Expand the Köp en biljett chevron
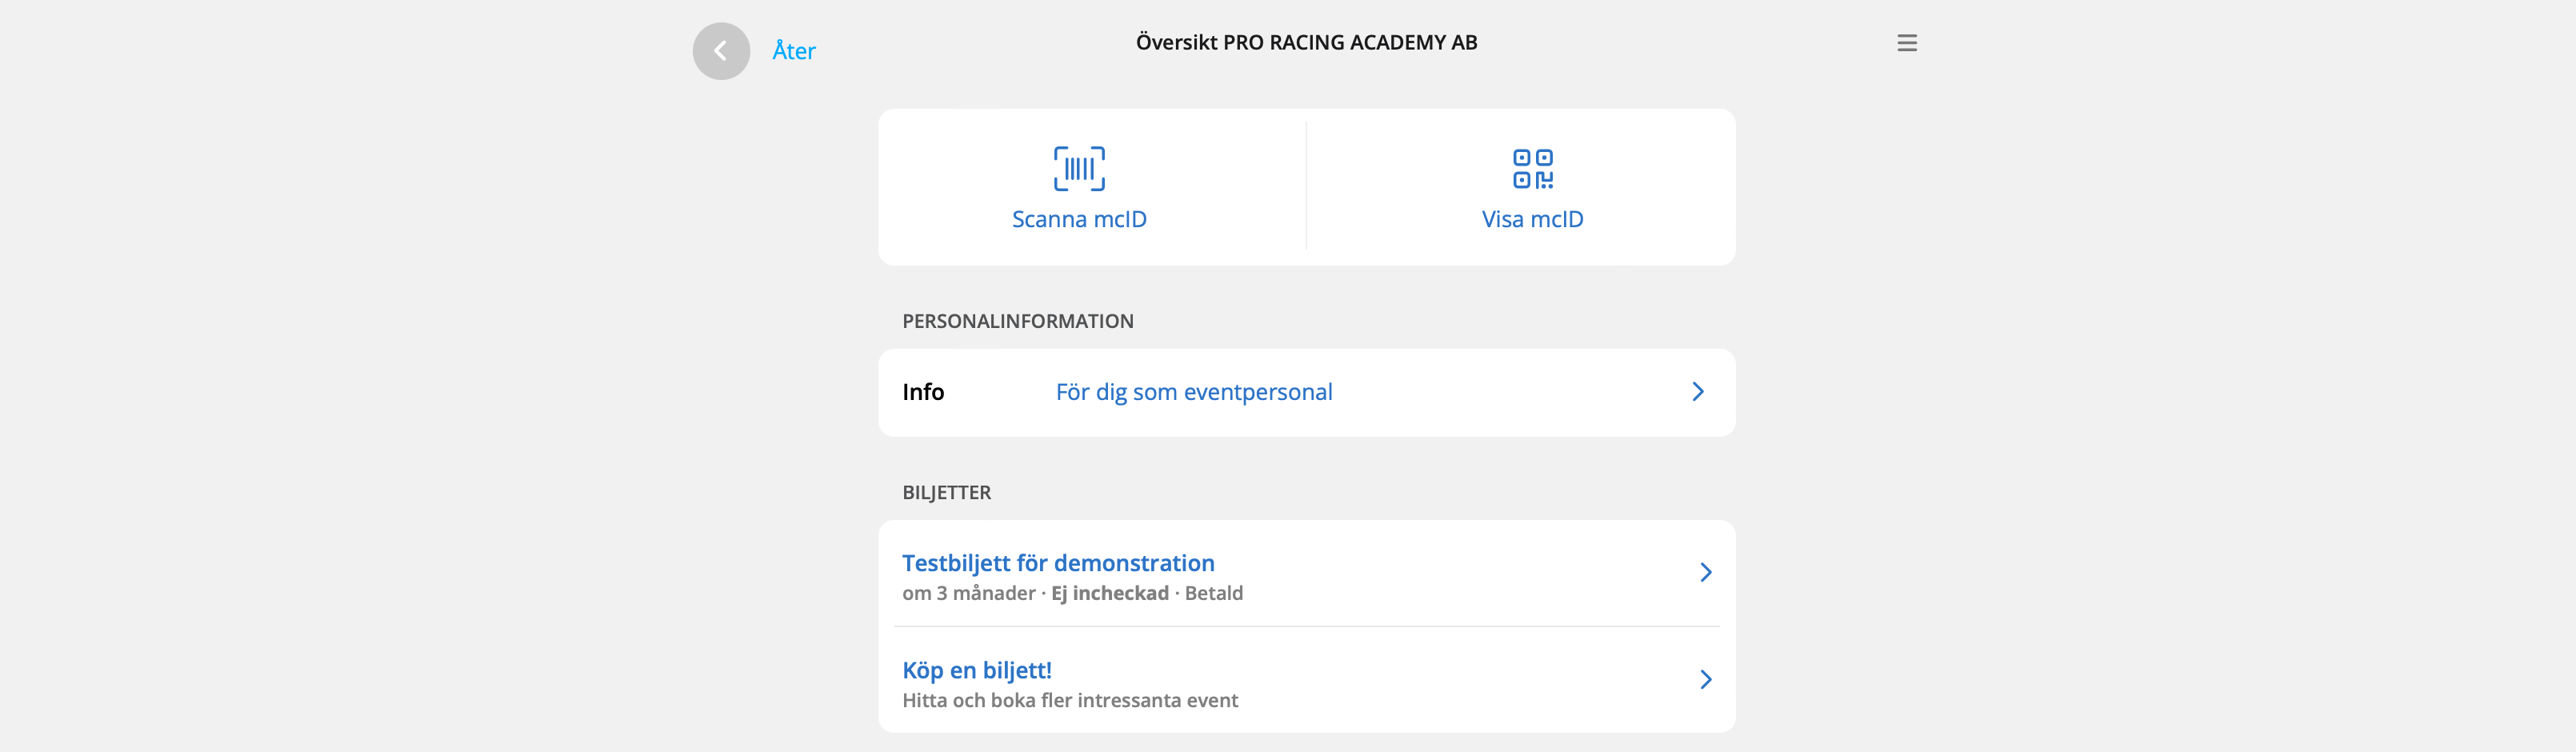The image size is (2576, 752). pyautogui.click(x=1705, y=680)
